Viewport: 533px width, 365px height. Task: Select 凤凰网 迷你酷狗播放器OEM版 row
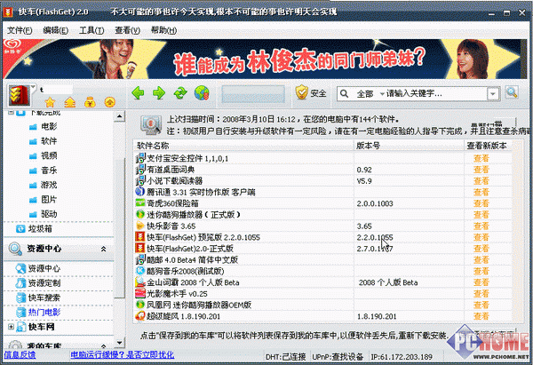click(x=323, y=305)
